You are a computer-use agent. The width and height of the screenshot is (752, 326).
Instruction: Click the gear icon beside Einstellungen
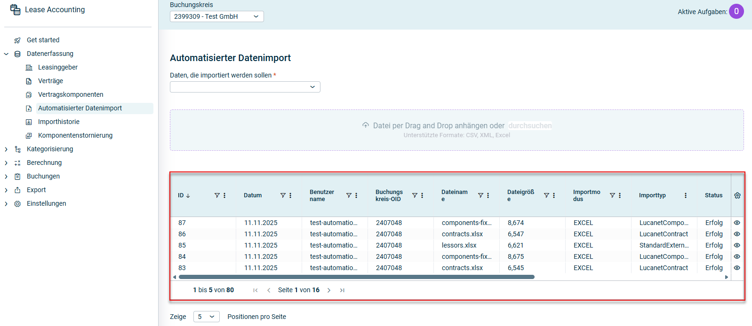pyautogui.click(x=17, y=204)
